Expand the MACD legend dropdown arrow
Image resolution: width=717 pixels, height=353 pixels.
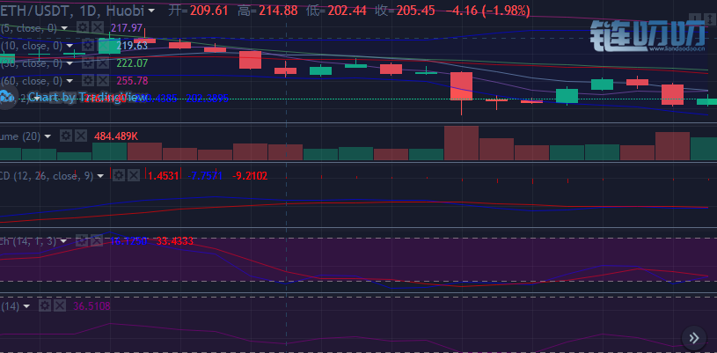coord(102,176)
